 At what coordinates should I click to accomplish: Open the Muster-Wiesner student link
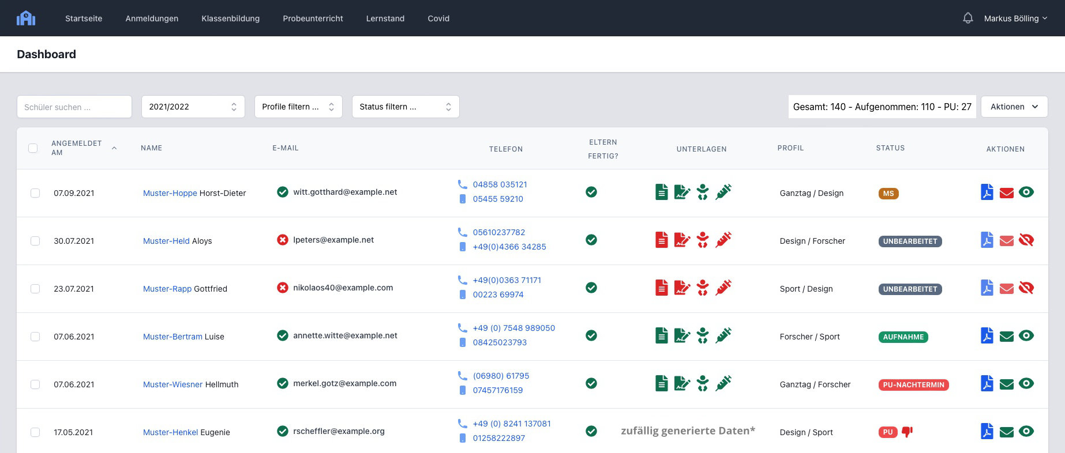coord(173,384)
